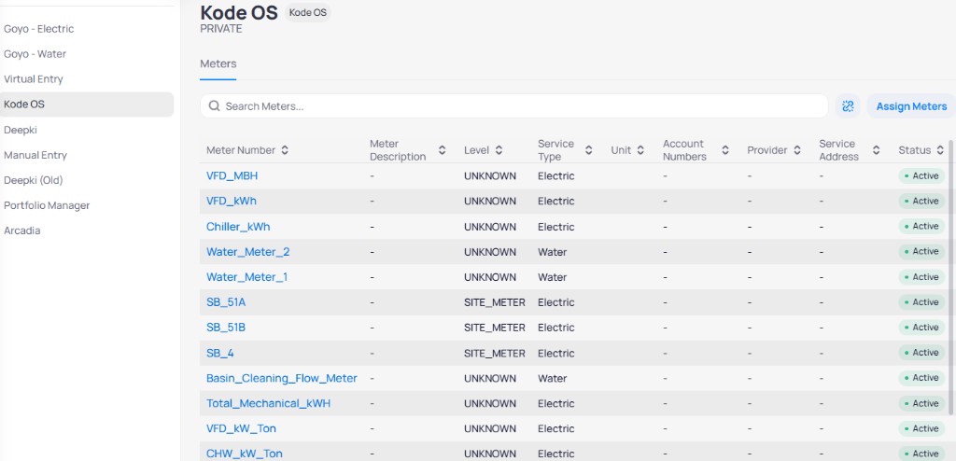
Task: Sort by Unit column
Action: [x=640, y=150]
